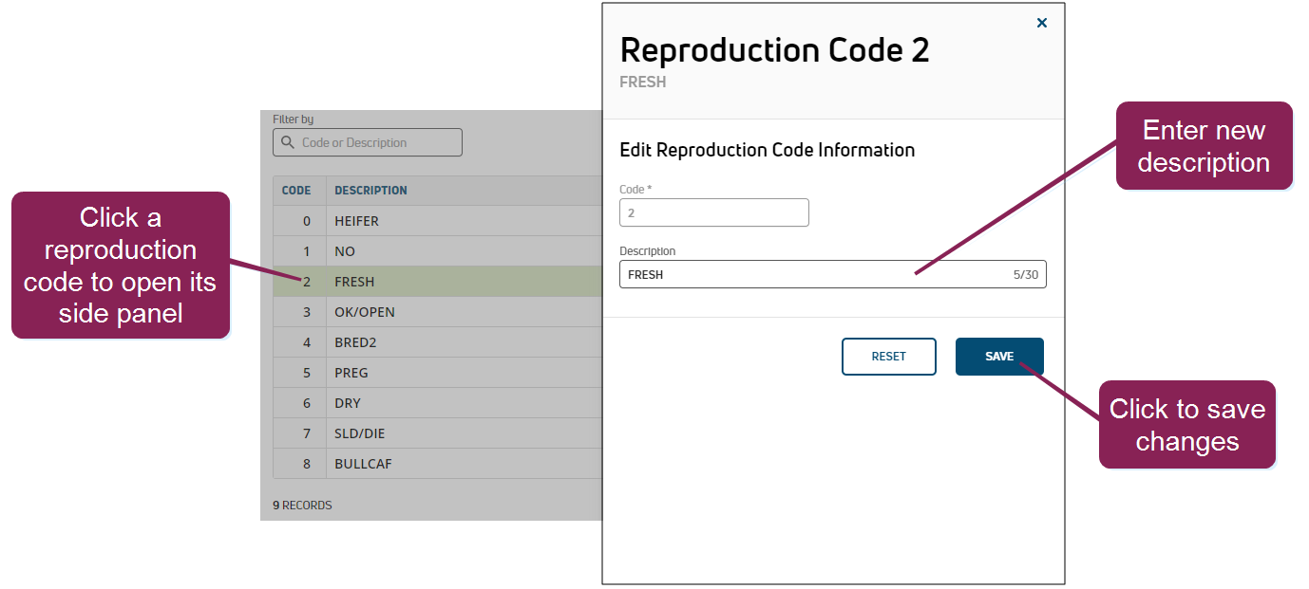The image size is (1309, 589).
Task: Click the search magnifier icon in filter
Action: click(288, 142)
